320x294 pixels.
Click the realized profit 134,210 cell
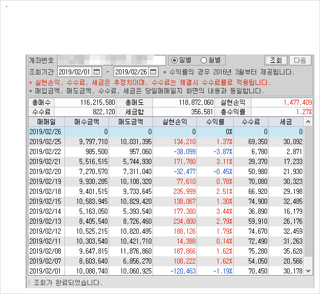pyautogui.click(x=175, y=141)
